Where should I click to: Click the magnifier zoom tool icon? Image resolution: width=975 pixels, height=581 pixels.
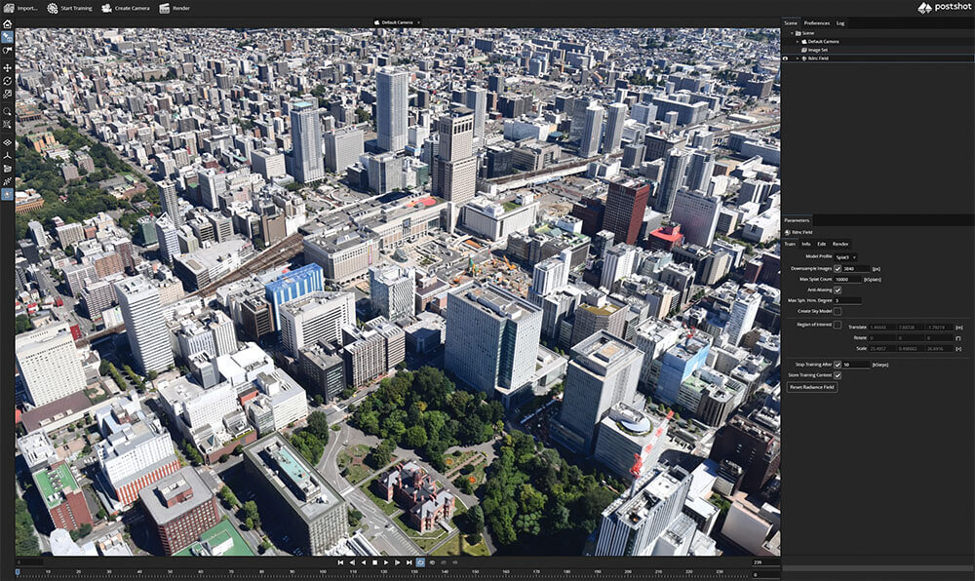pyautogui.click(x=8, y=111)
